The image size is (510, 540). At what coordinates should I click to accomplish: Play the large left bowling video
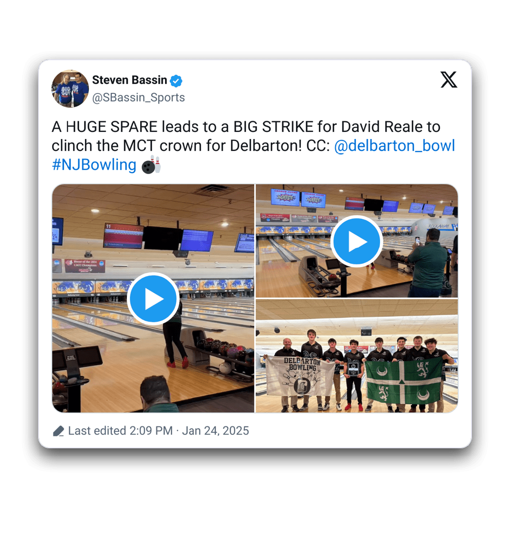[153, 299]
